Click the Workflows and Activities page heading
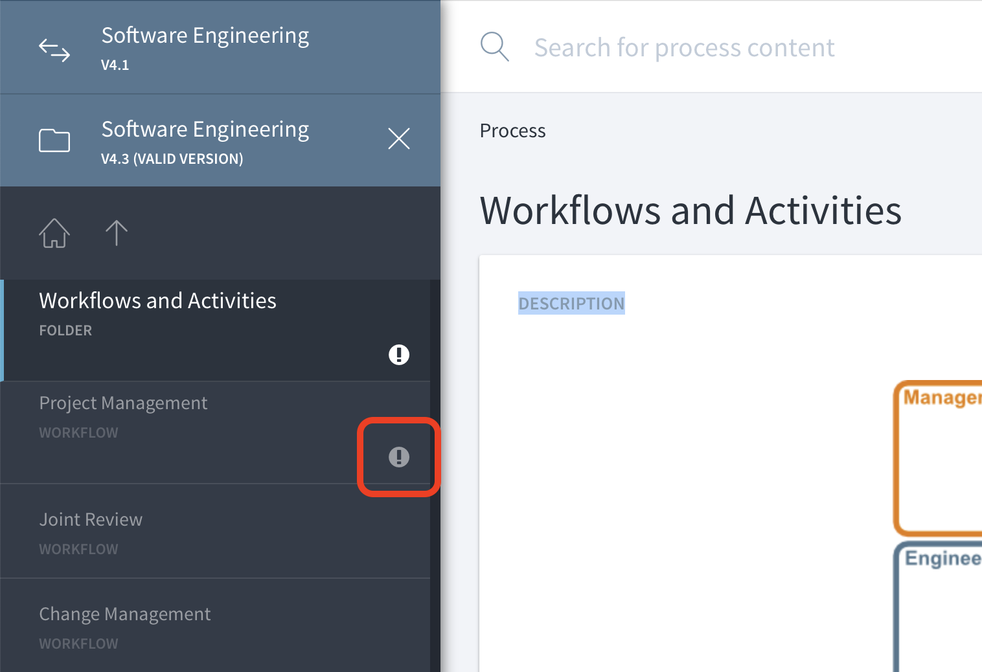The width and height of the screenshot is (982, 672). point(691,210)
